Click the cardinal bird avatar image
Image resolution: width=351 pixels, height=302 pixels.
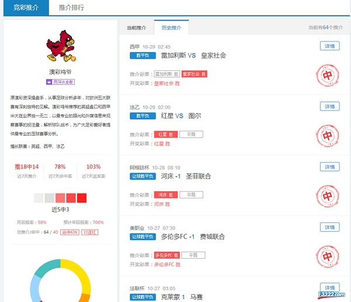tap(60, 46)
